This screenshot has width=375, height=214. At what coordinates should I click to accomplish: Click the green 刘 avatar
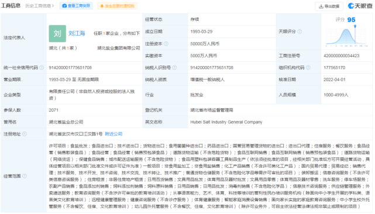57,33
